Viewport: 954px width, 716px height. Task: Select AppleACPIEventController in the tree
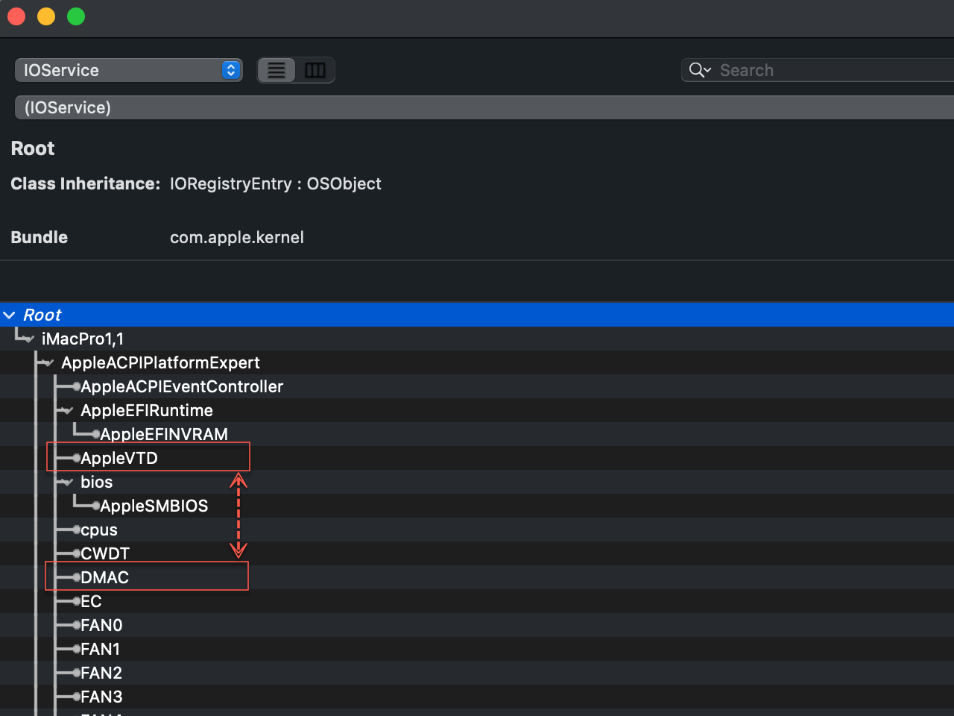[182, 386]
